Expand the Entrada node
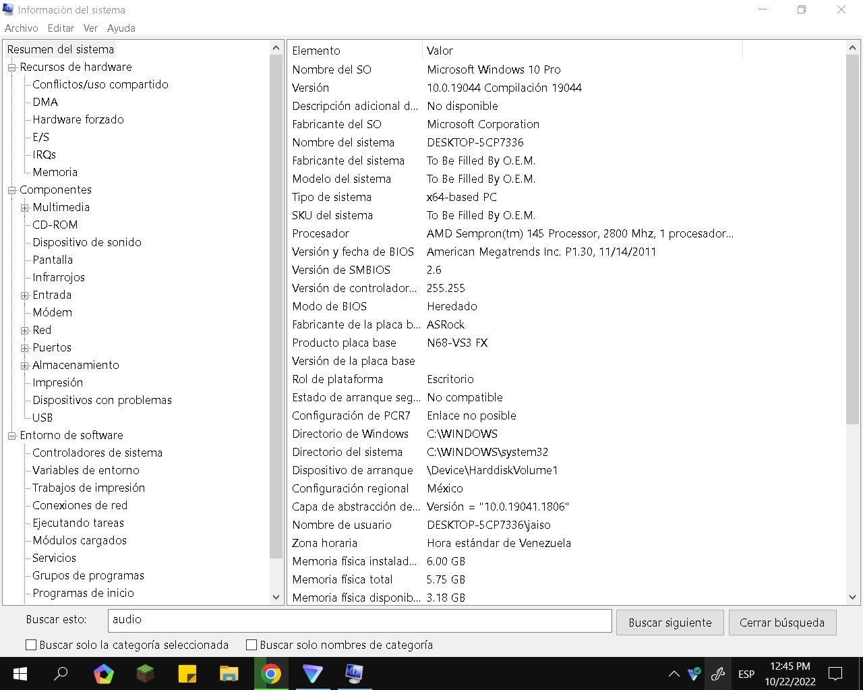The height and width of the screenshot is (690, 863). pos(25,295)
